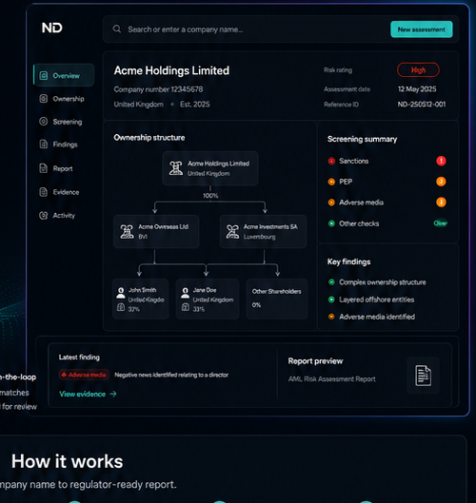Click the Ownership sidebar icon
The image size is (476, 503).
click(44, 99)
